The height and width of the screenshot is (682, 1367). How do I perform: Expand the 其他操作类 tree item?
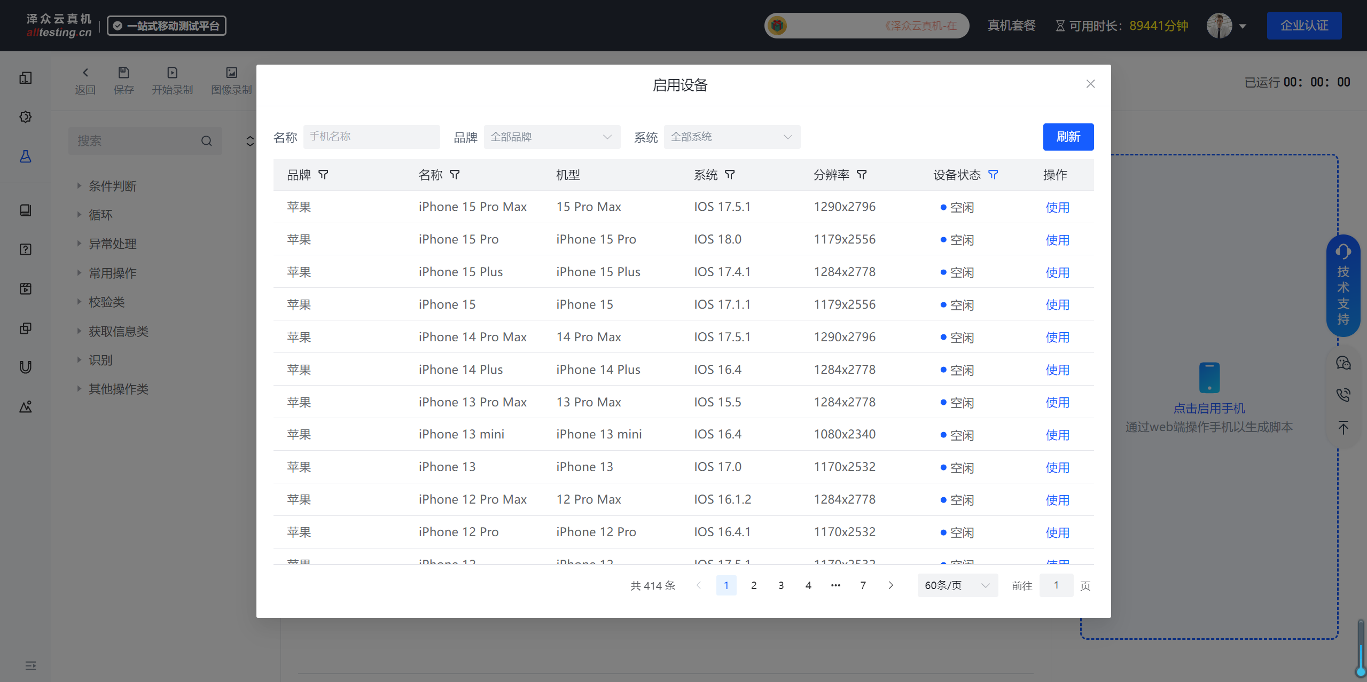(x=79, y=389)
